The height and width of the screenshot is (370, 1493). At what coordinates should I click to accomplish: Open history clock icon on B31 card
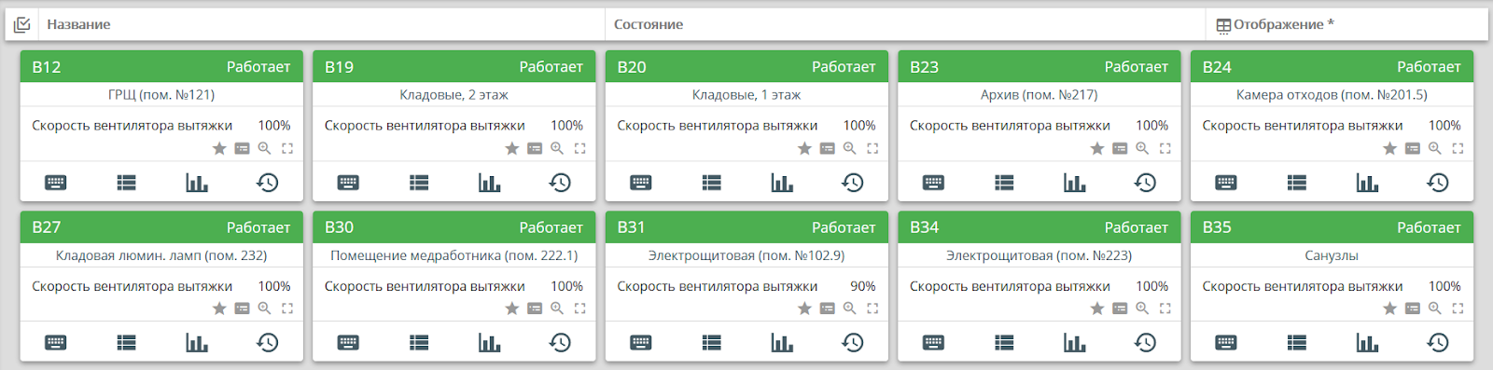point(853,343)
